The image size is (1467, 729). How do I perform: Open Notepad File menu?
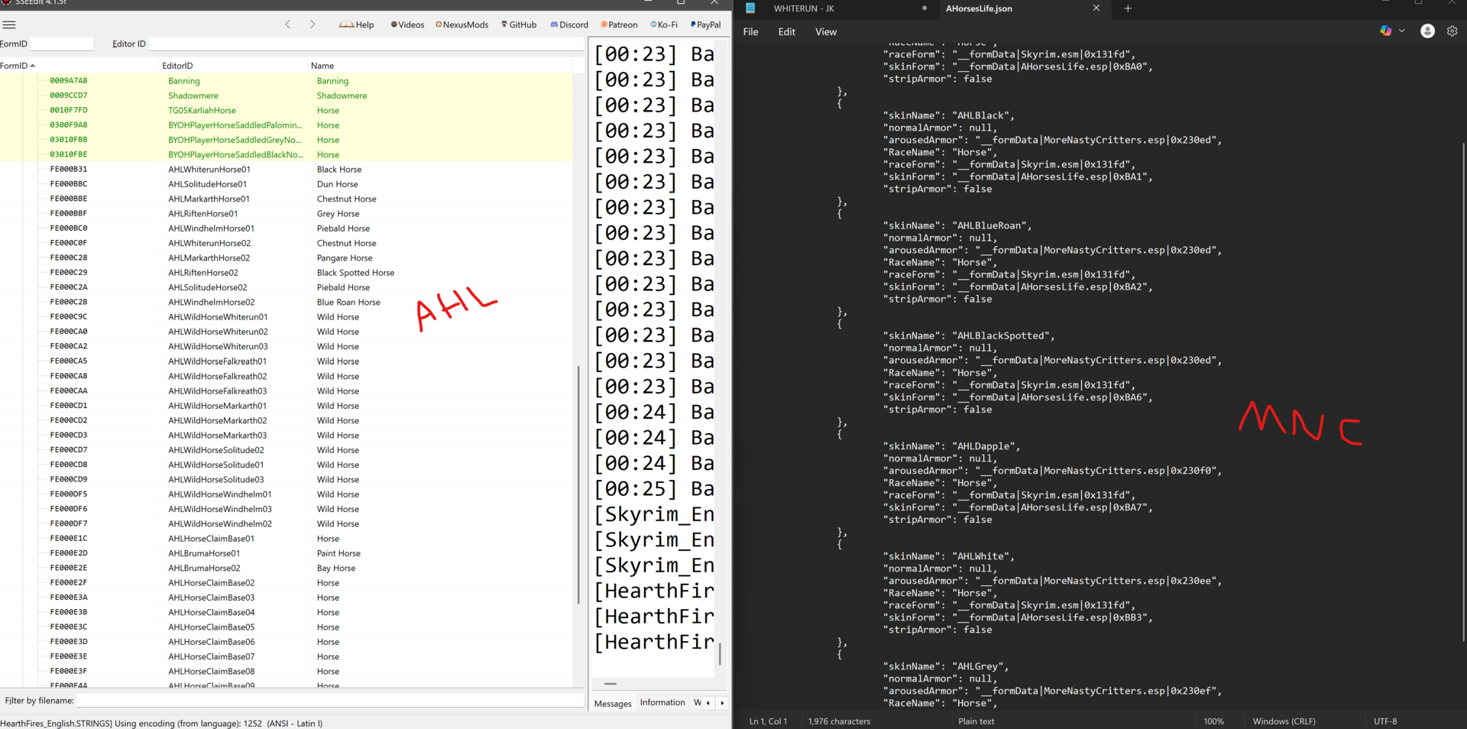[751, 32]
